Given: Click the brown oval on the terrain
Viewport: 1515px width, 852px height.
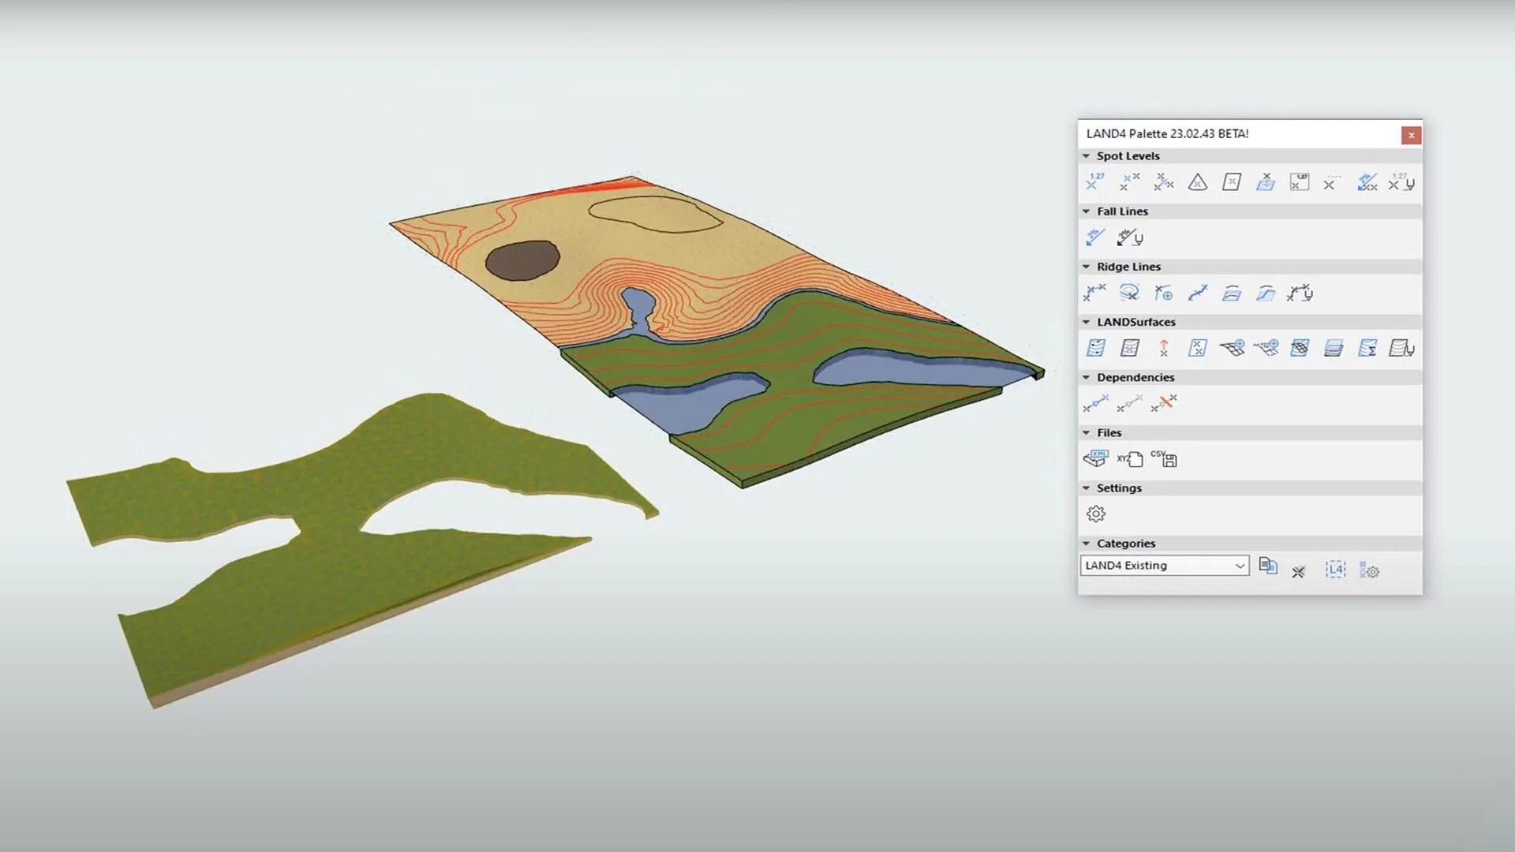Looking at the screenshot, I should click(x=522, y=260).
